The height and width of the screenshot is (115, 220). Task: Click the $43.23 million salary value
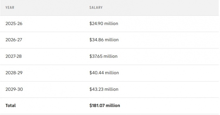pos(104,89)
